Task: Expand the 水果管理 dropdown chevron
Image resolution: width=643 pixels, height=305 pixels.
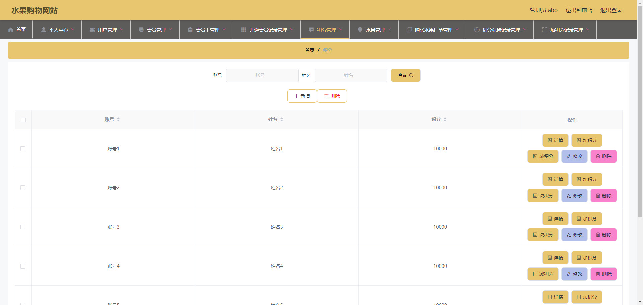Action: point(389,29)
